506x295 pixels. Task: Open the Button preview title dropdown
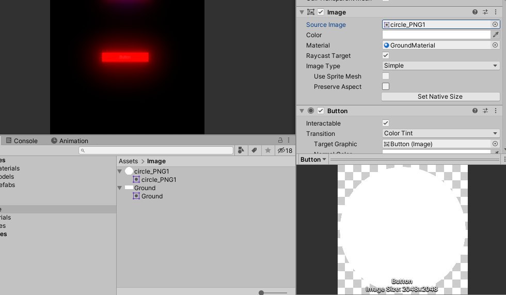(x=313, y=160)
